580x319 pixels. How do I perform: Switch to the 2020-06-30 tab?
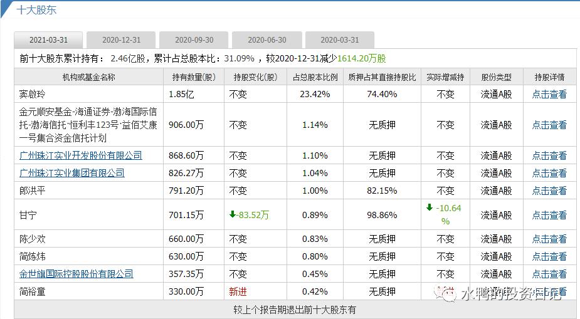coord(267,40)
